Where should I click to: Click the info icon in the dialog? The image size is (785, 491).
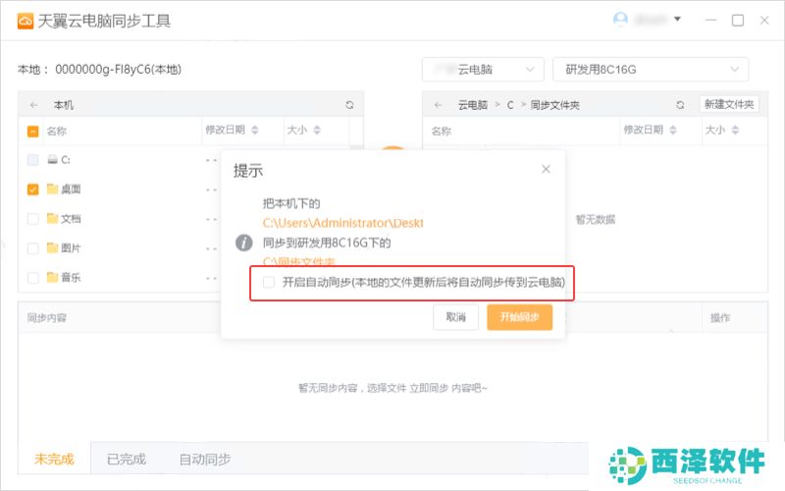click(243, 243)
